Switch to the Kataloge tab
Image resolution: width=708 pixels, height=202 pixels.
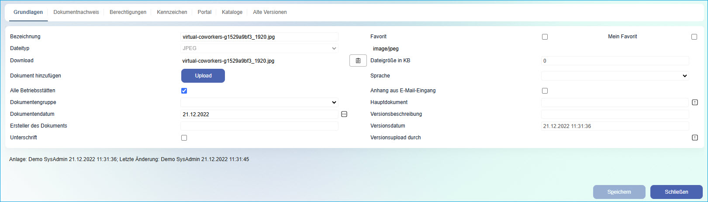pyautogui.click(x=232, y=12)
